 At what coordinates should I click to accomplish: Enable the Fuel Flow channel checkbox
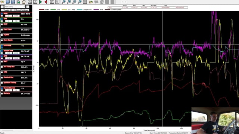tap(2, 30)
